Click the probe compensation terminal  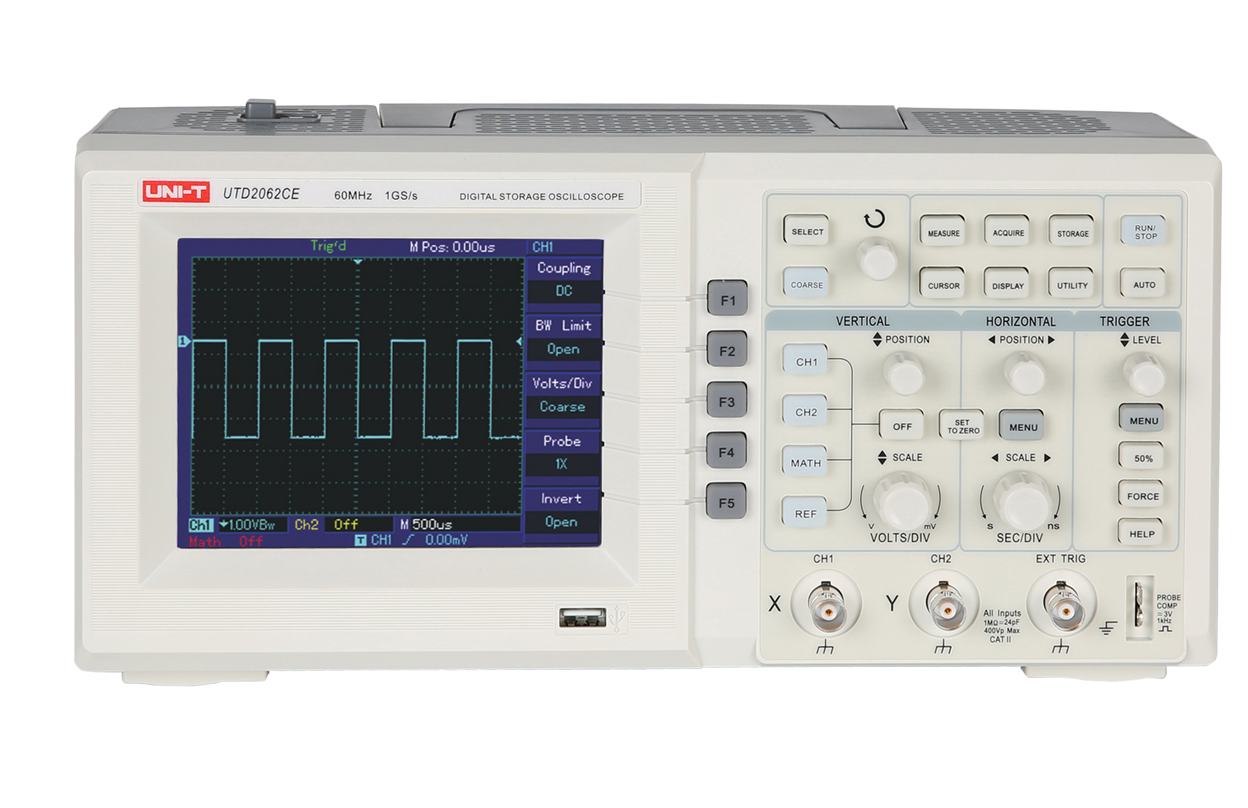point(1139,607)
